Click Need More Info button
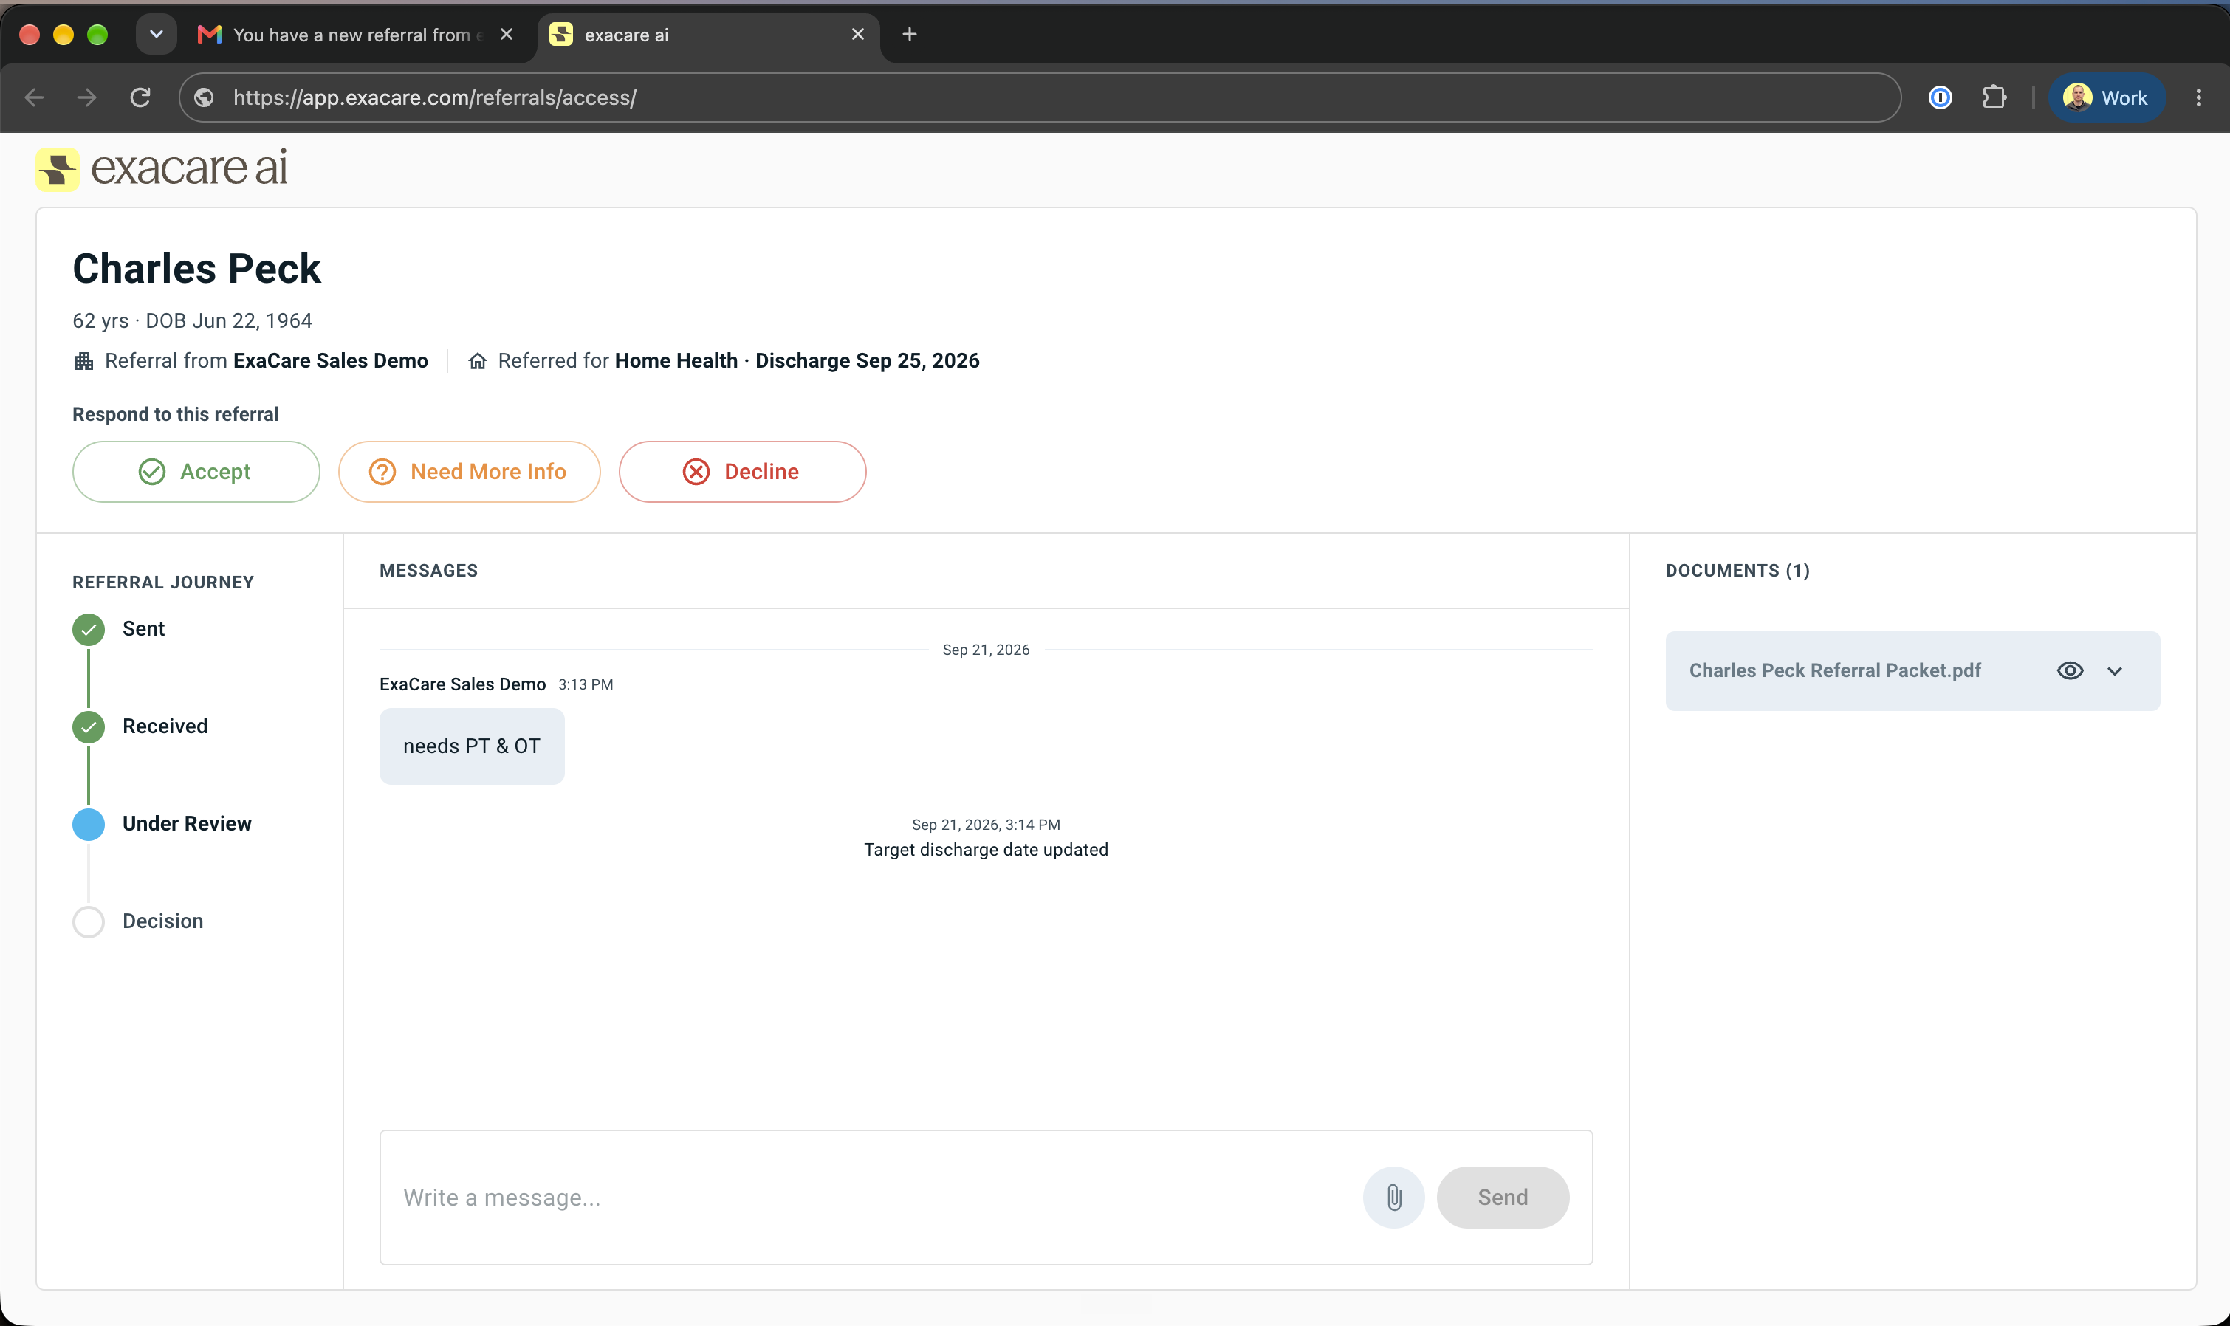This screenshot has height=1326, width=2230. click(469, 471)
